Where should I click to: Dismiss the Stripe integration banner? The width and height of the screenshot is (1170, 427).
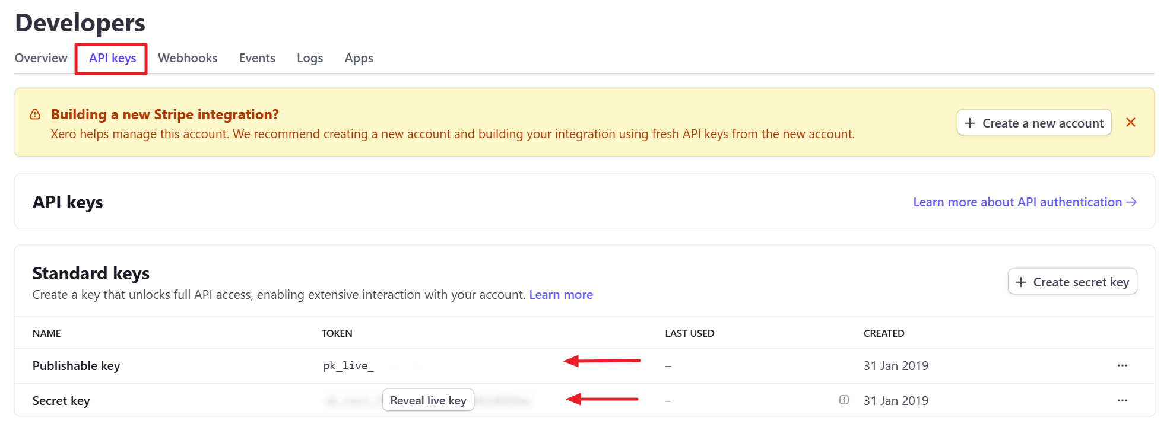1131,122
